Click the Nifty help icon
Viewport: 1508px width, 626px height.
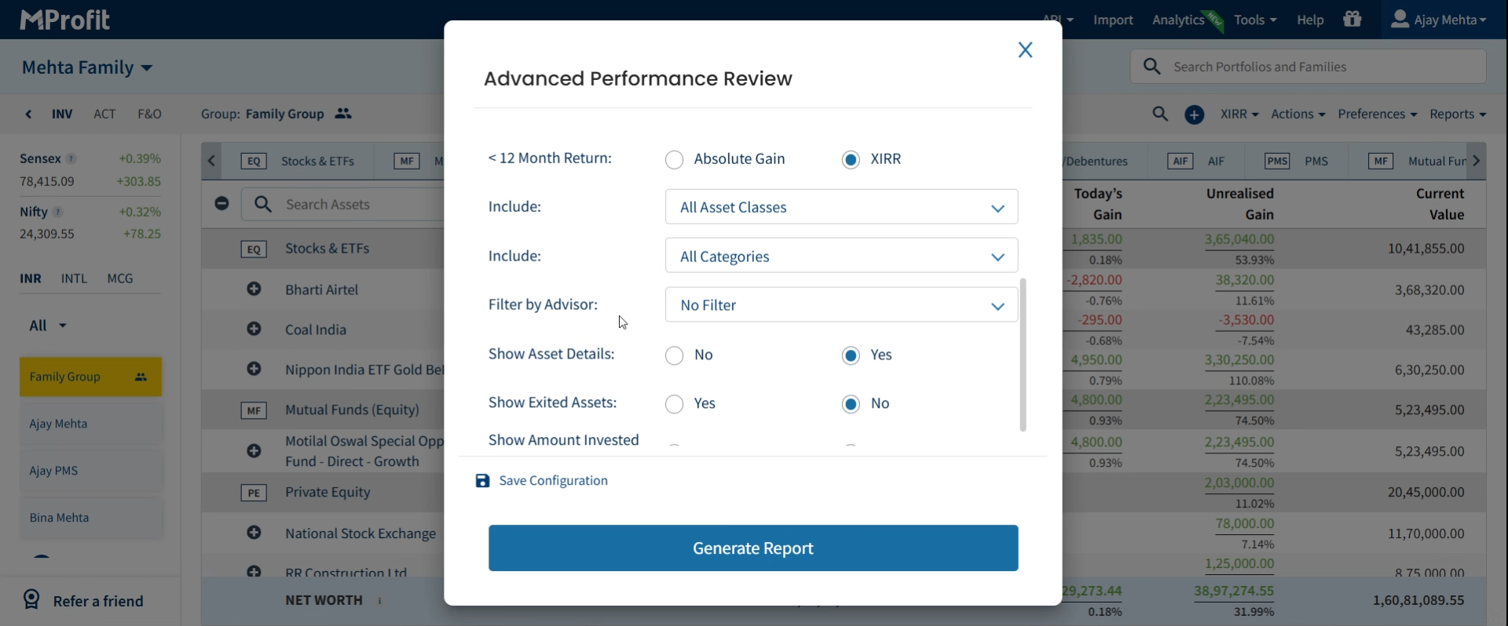pyautogui.click(x=57, y=212)
